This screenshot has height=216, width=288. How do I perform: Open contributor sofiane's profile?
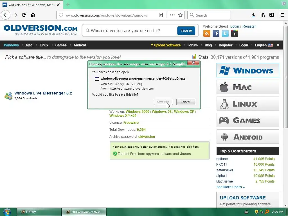click(222, 159)
